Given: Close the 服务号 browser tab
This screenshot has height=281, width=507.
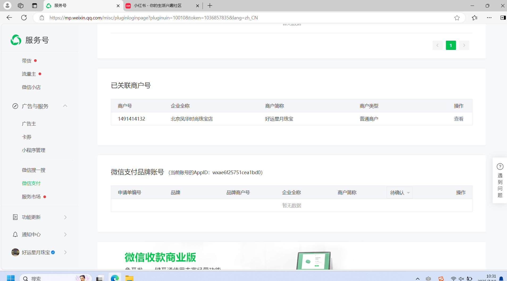Looking at the screenshot, I should (x=118, y=6).
